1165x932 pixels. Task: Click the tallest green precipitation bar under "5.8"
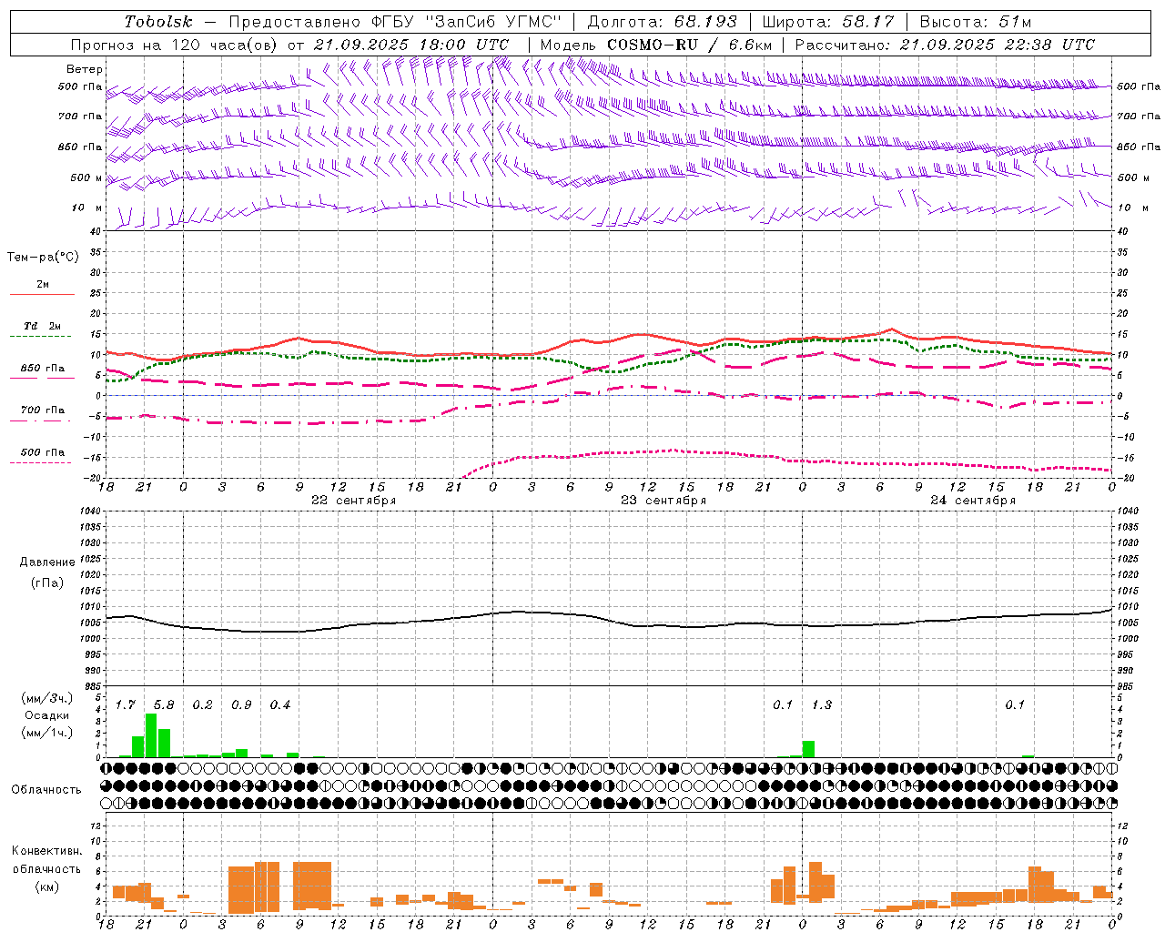pyautogui.click(x=151, y=735)
